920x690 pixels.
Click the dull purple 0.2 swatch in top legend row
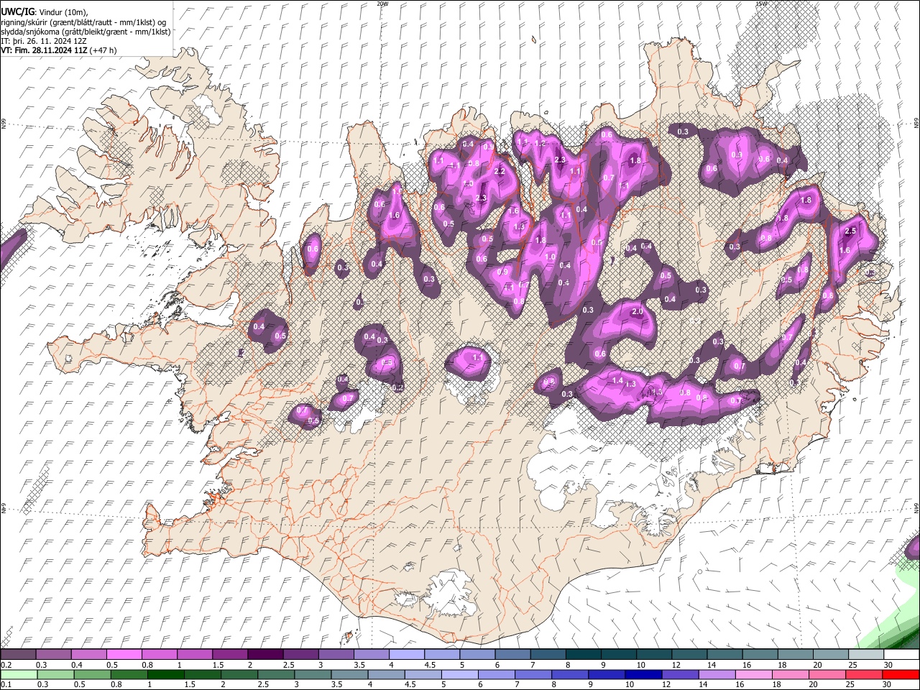pos(18,655)
